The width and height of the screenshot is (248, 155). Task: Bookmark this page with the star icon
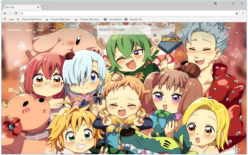(x=237, y=14)
